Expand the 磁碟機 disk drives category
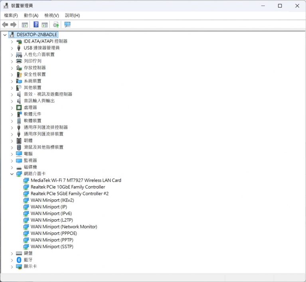This screenshot has width=306, height=282. 12,167
